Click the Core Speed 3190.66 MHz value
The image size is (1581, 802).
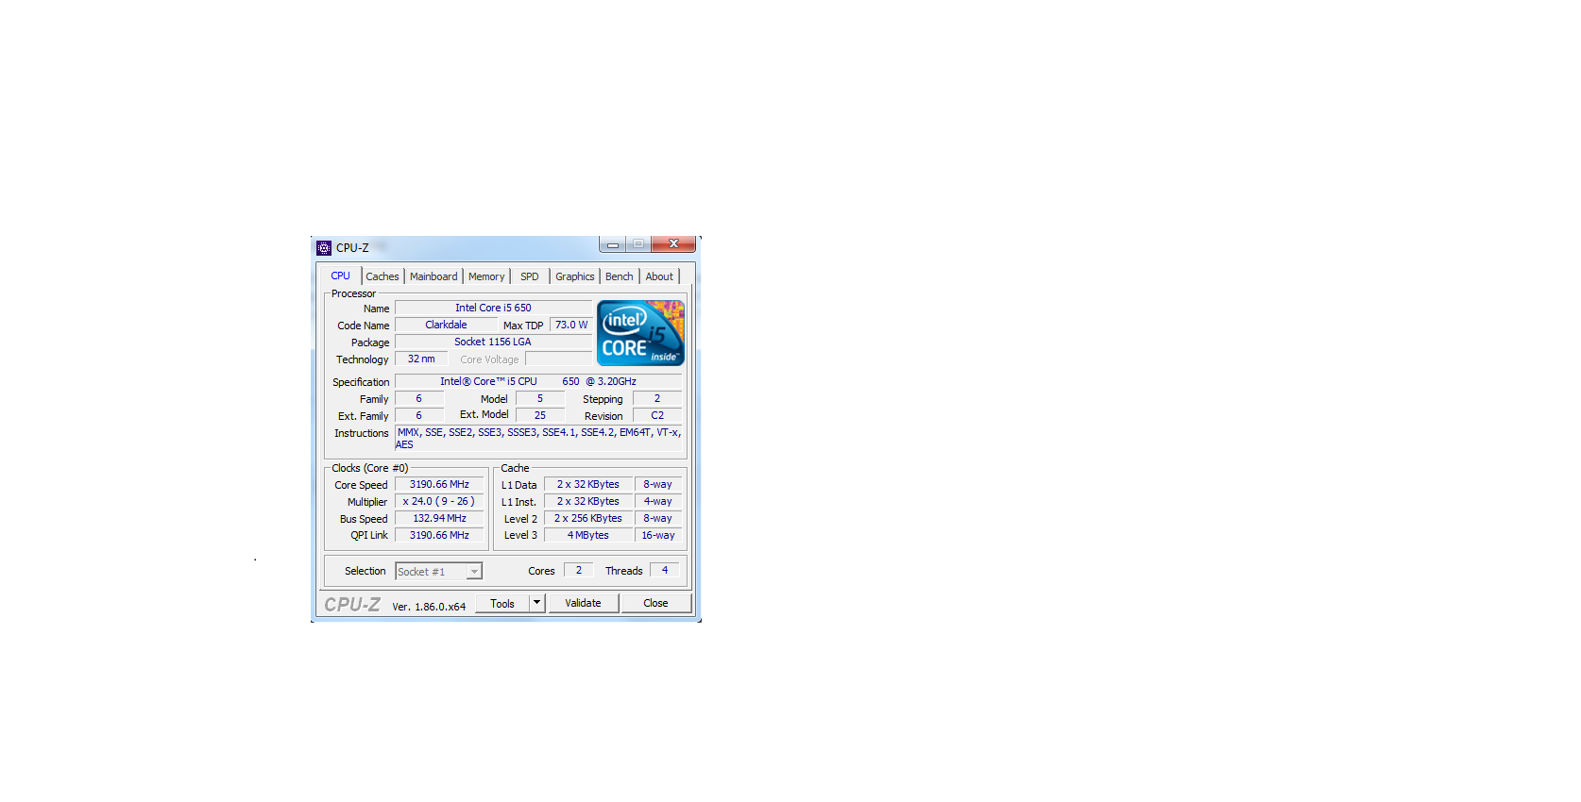pos(439,484)
